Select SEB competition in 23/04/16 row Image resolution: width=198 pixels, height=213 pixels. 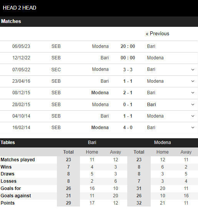pos(56,81)
